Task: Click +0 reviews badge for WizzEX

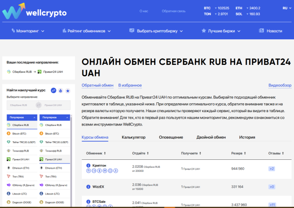Action: coord(272,187)
